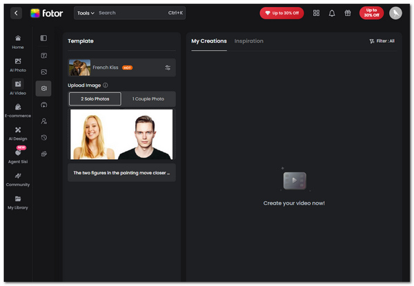414x286 pixels.
Task: Open the notifications bell
Action: (332, 13)
